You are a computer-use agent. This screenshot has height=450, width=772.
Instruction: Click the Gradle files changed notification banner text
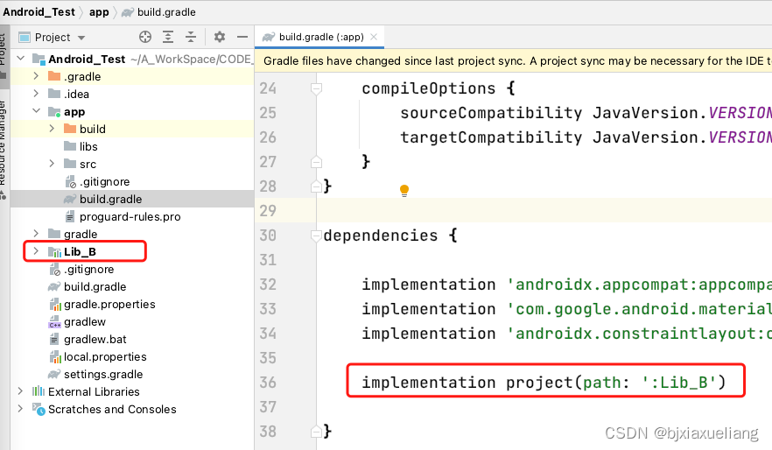pyautogui.click(x=517, y=61)
